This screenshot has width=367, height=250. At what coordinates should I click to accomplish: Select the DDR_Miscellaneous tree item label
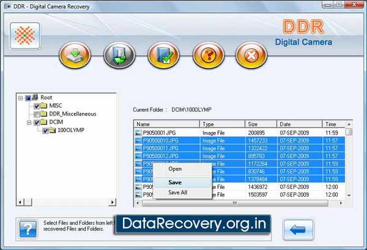point(73,114)
